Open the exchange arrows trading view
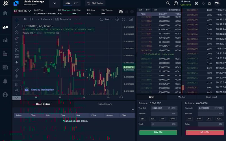 pos(5,27)
